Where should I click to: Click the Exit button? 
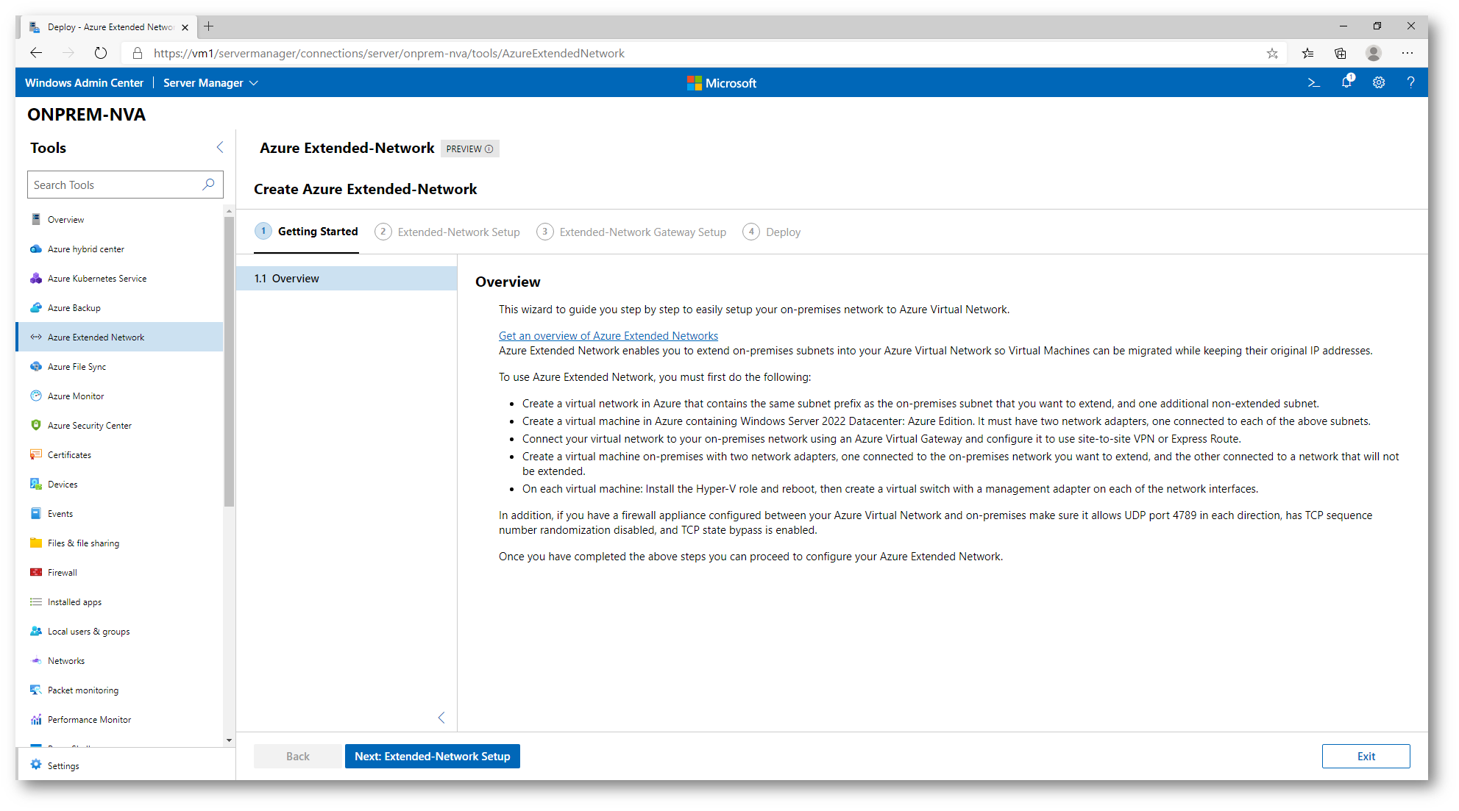1366,756
